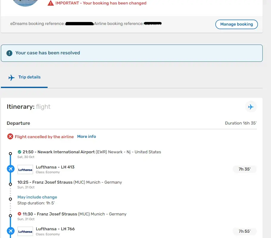Click the red X icon next to 11:30
Viewport: 271px width, 238px height.
pyautogui.click(x=19, y=214)
